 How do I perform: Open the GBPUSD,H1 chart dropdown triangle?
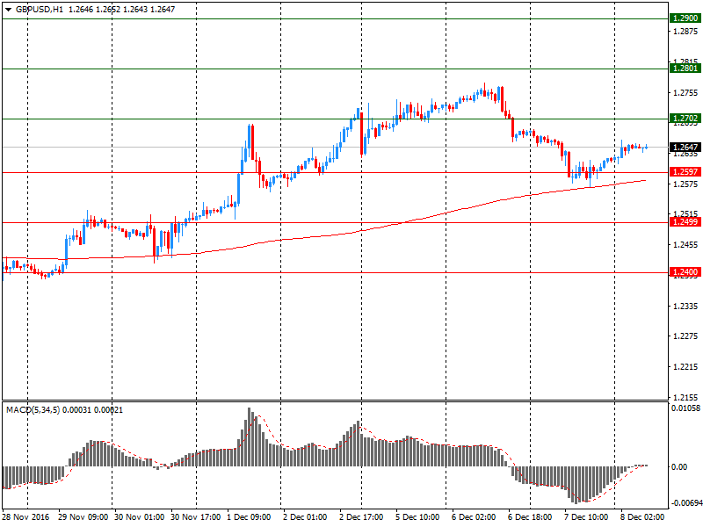coord(8,10)
